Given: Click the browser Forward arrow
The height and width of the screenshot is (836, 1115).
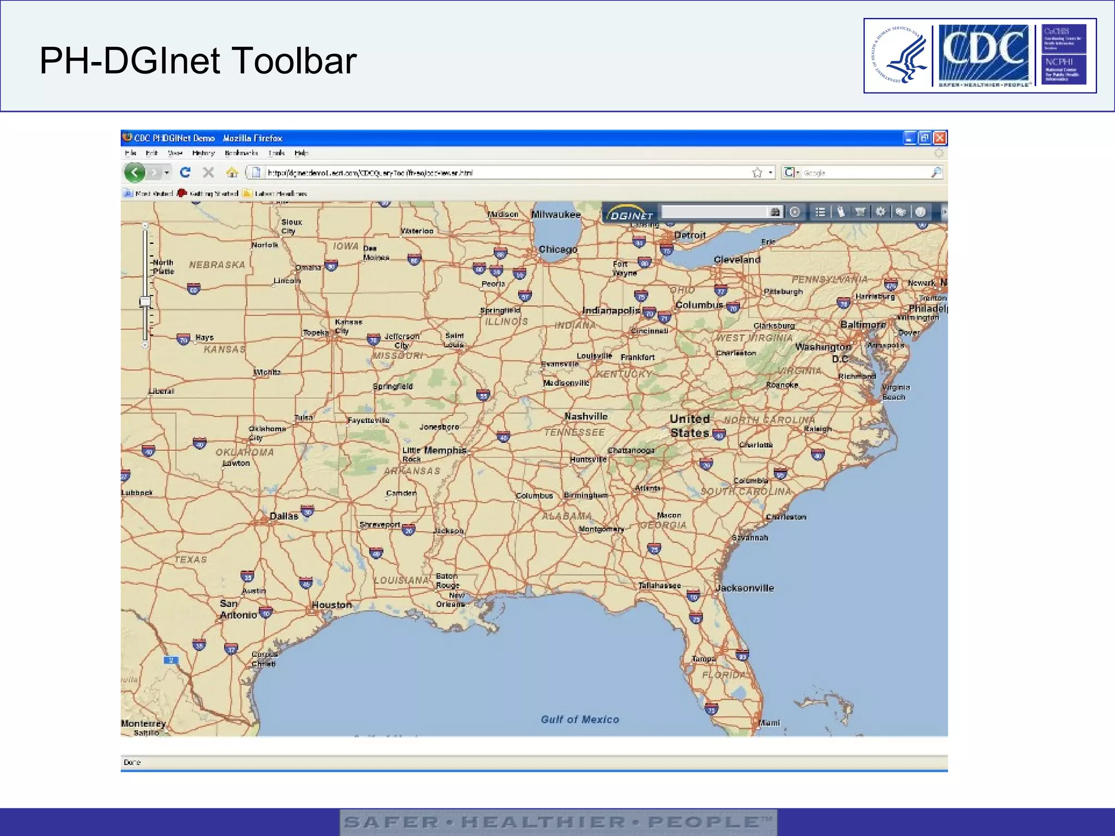Looking at the screenshot, I should 154,173.
